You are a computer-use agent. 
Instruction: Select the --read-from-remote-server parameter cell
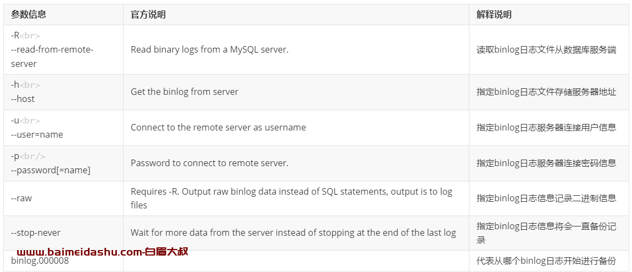(63, 49)
